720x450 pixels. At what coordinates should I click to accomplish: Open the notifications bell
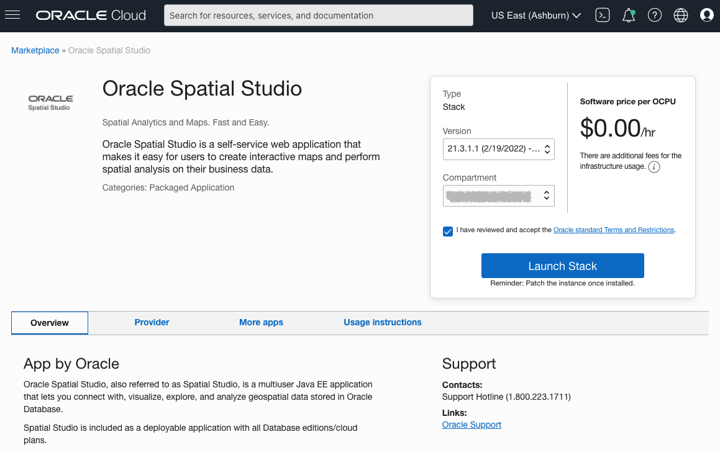[628, 15]
